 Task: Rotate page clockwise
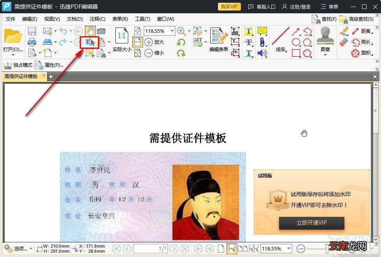click(181, 53)
